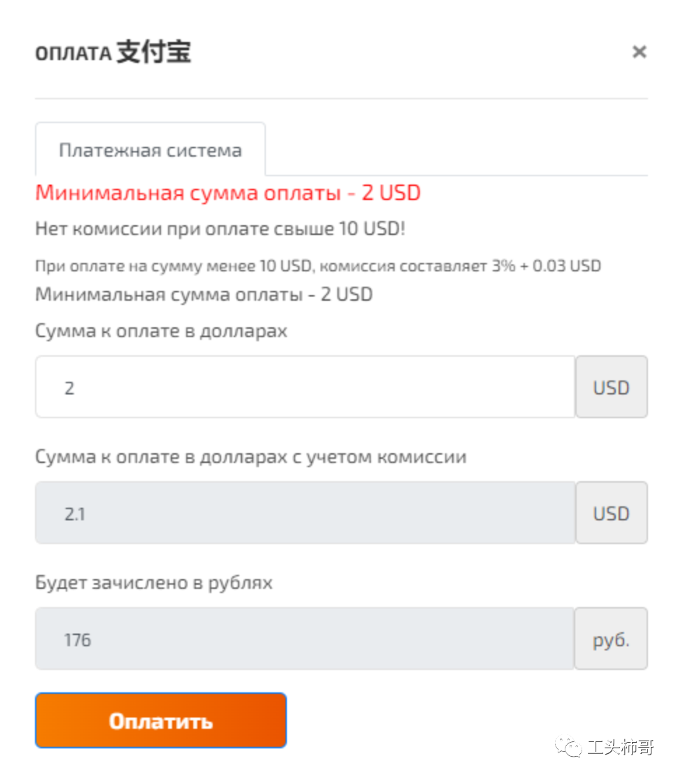Image resolution: width=676 pixels, height=777 pixels.
Task: Click the WeChat watermark icon
Action: point(568,746)
